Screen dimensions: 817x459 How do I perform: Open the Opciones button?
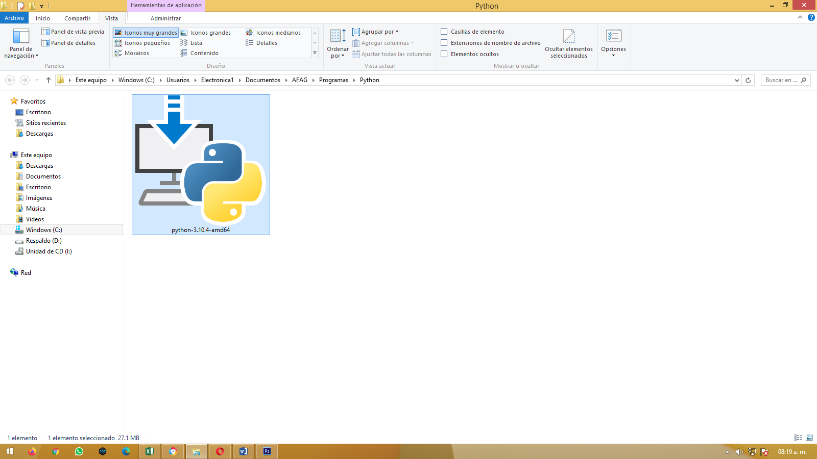coord(613,43)
